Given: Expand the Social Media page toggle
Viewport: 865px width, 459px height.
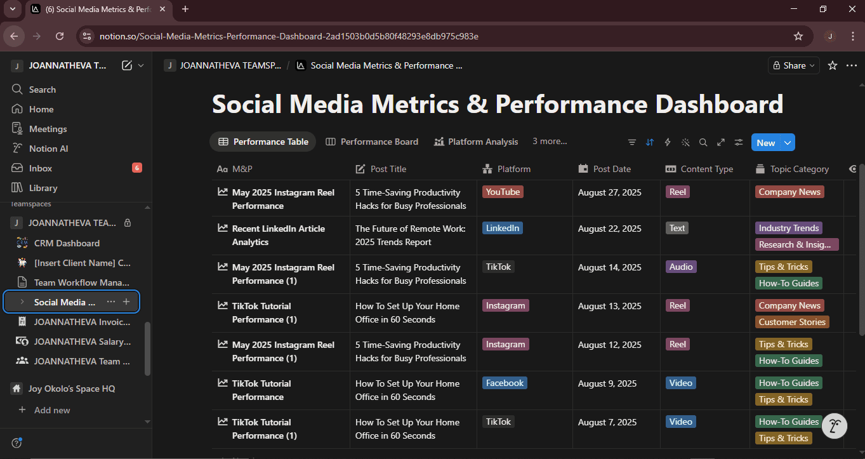Looking at the screenshot, I should 22,302.
